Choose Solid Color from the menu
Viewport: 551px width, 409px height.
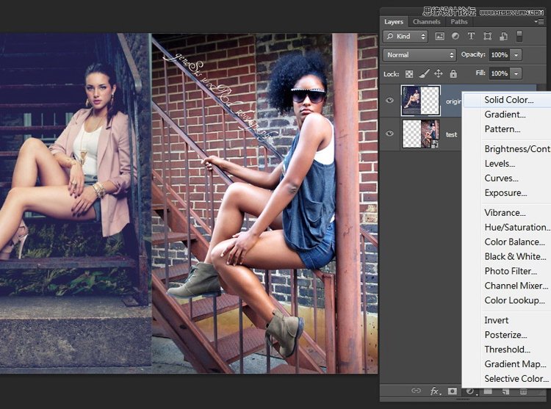[x=508, y=100]
